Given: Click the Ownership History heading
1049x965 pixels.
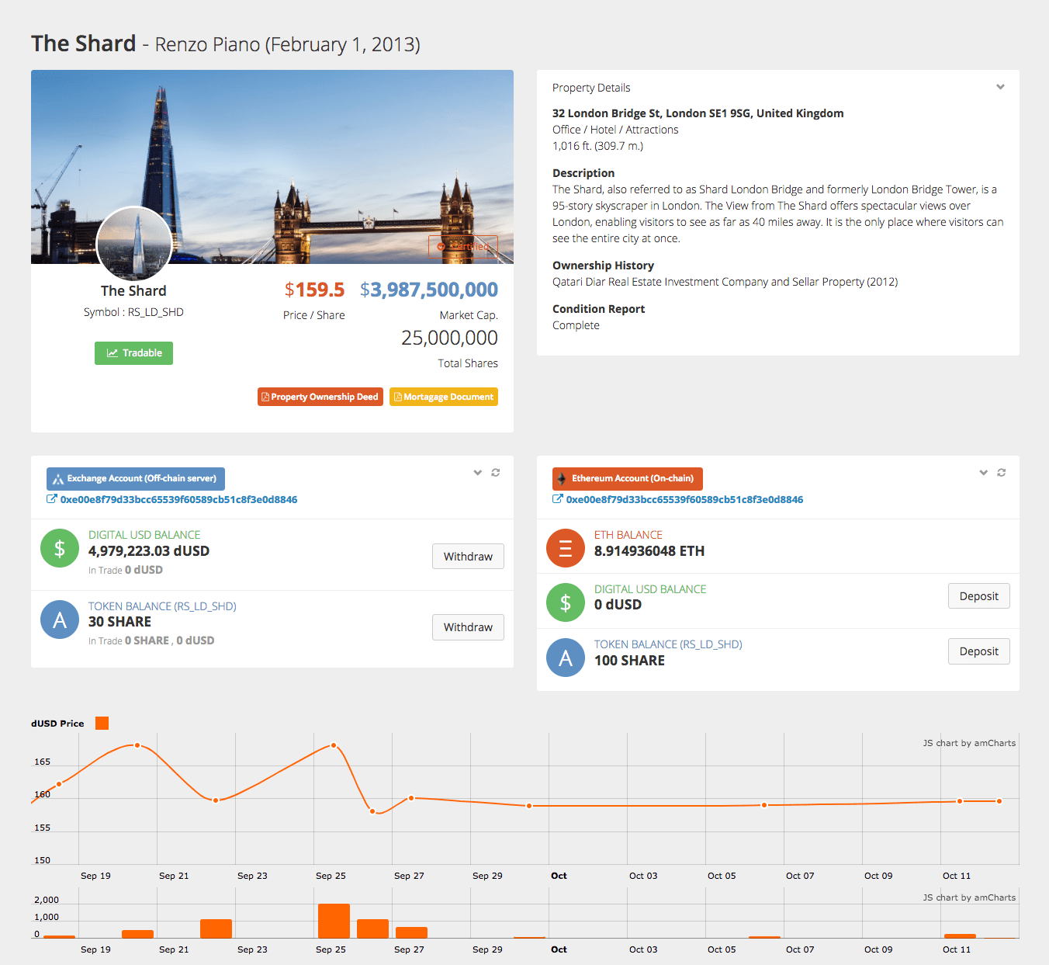Looking at the screenshot, I should click(603, 266).
